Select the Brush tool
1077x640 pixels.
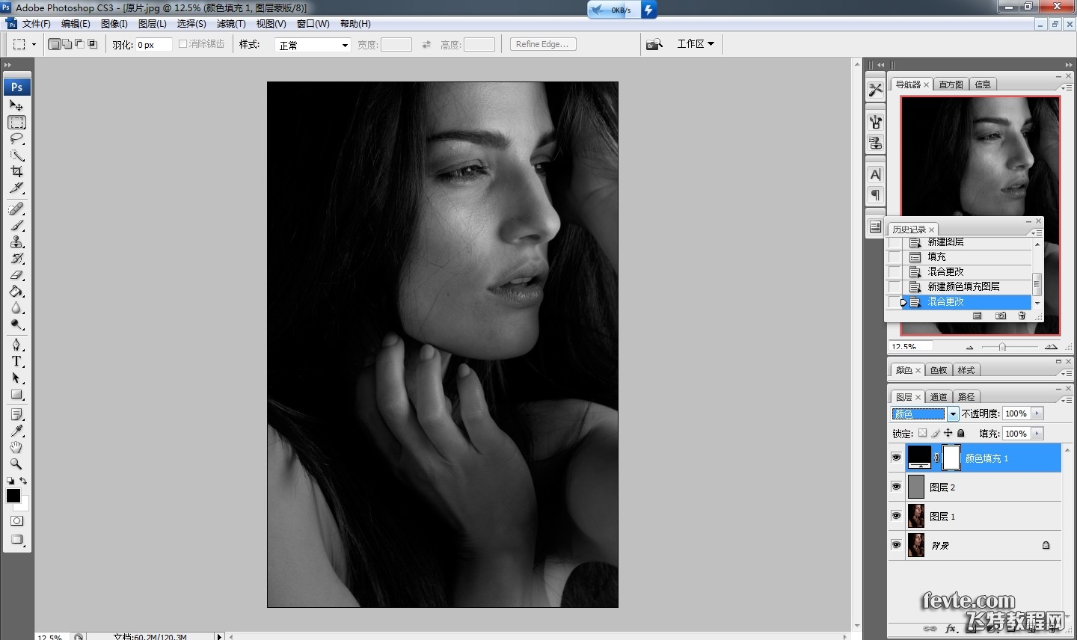coord(16,225)
